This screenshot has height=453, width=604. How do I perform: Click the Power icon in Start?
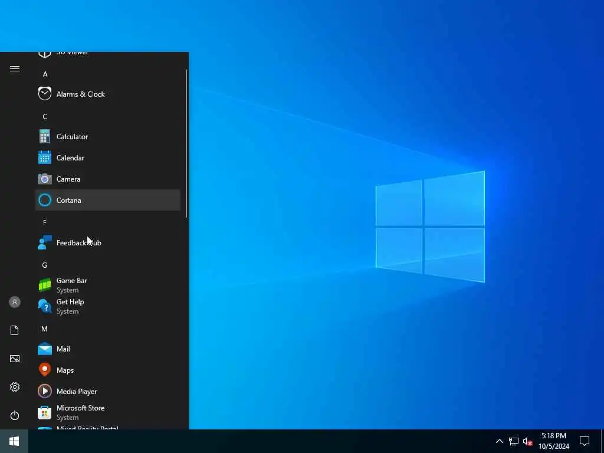[15, 415]
